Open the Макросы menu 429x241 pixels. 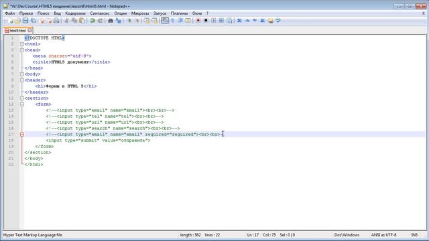click(140, 13)
